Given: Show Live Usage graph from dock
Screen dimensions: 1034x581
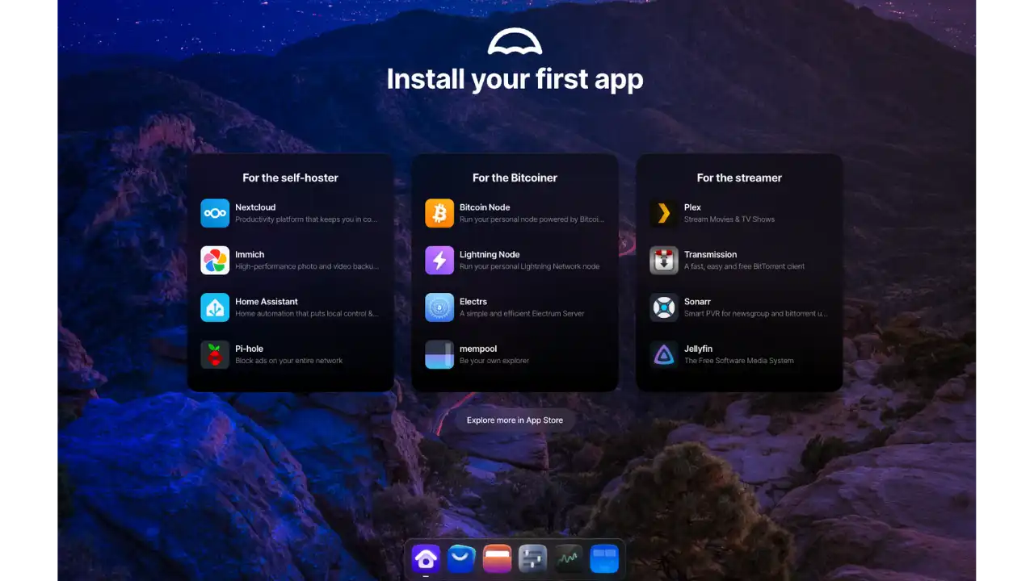Looking at the screenshot, I should click(569, 558).
